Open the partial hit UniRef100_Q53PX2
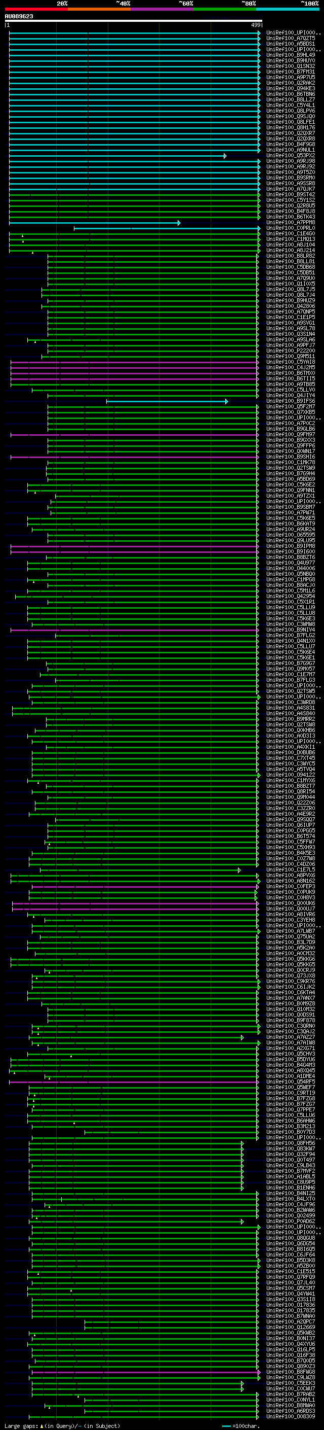Viewport: 324px width, 1430px height. 291,155
